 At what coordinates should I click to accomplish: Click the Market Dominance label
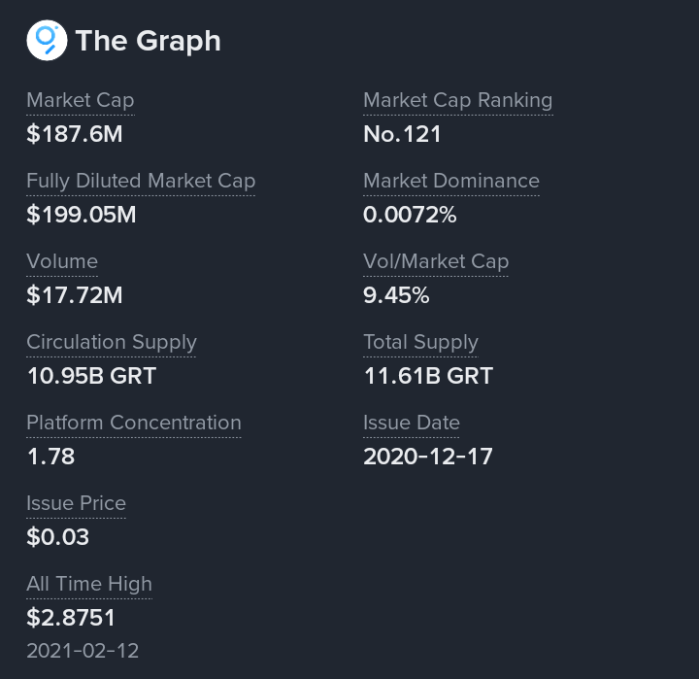[451, 181]
